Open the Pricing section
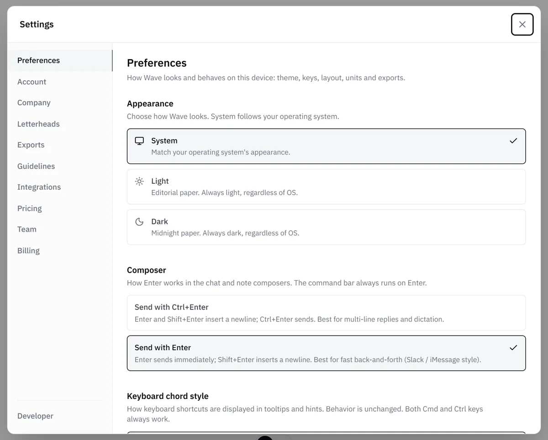The height and width of the screenshot is (440, 548). [60, 208]
